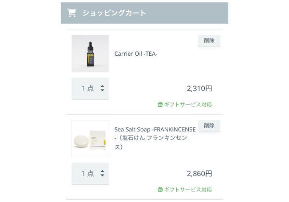Click the gift icon under Sea Salt Soap
This screenshot has width=289, height=202.
pos(160,189)
